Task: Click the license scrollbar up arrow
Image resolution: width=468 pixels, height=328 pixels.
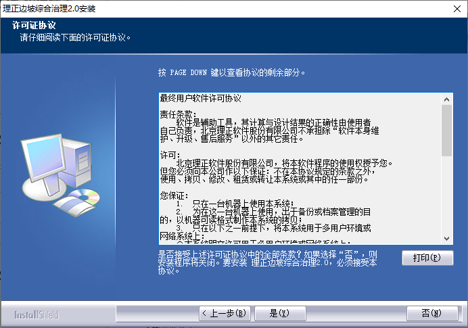Action: coord(446,99)
